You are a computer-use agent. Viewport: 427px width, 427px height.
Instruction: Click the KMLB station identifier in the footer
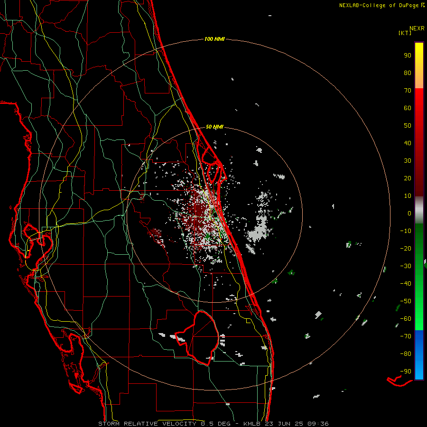tap(252, 424)
